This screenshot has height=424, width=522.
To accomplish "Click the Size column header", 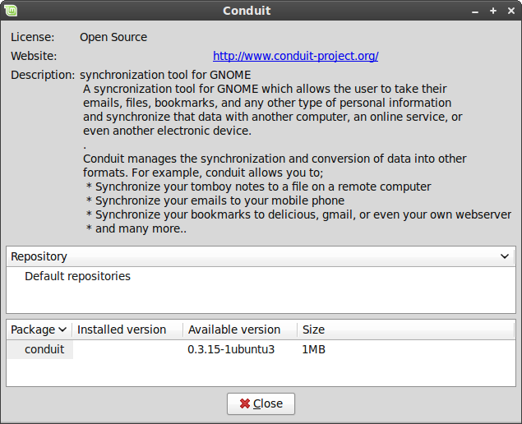I will (x=406, y=330).
